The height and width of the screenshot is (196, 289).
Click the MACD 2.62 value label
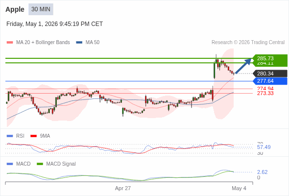tap(262, 172)
